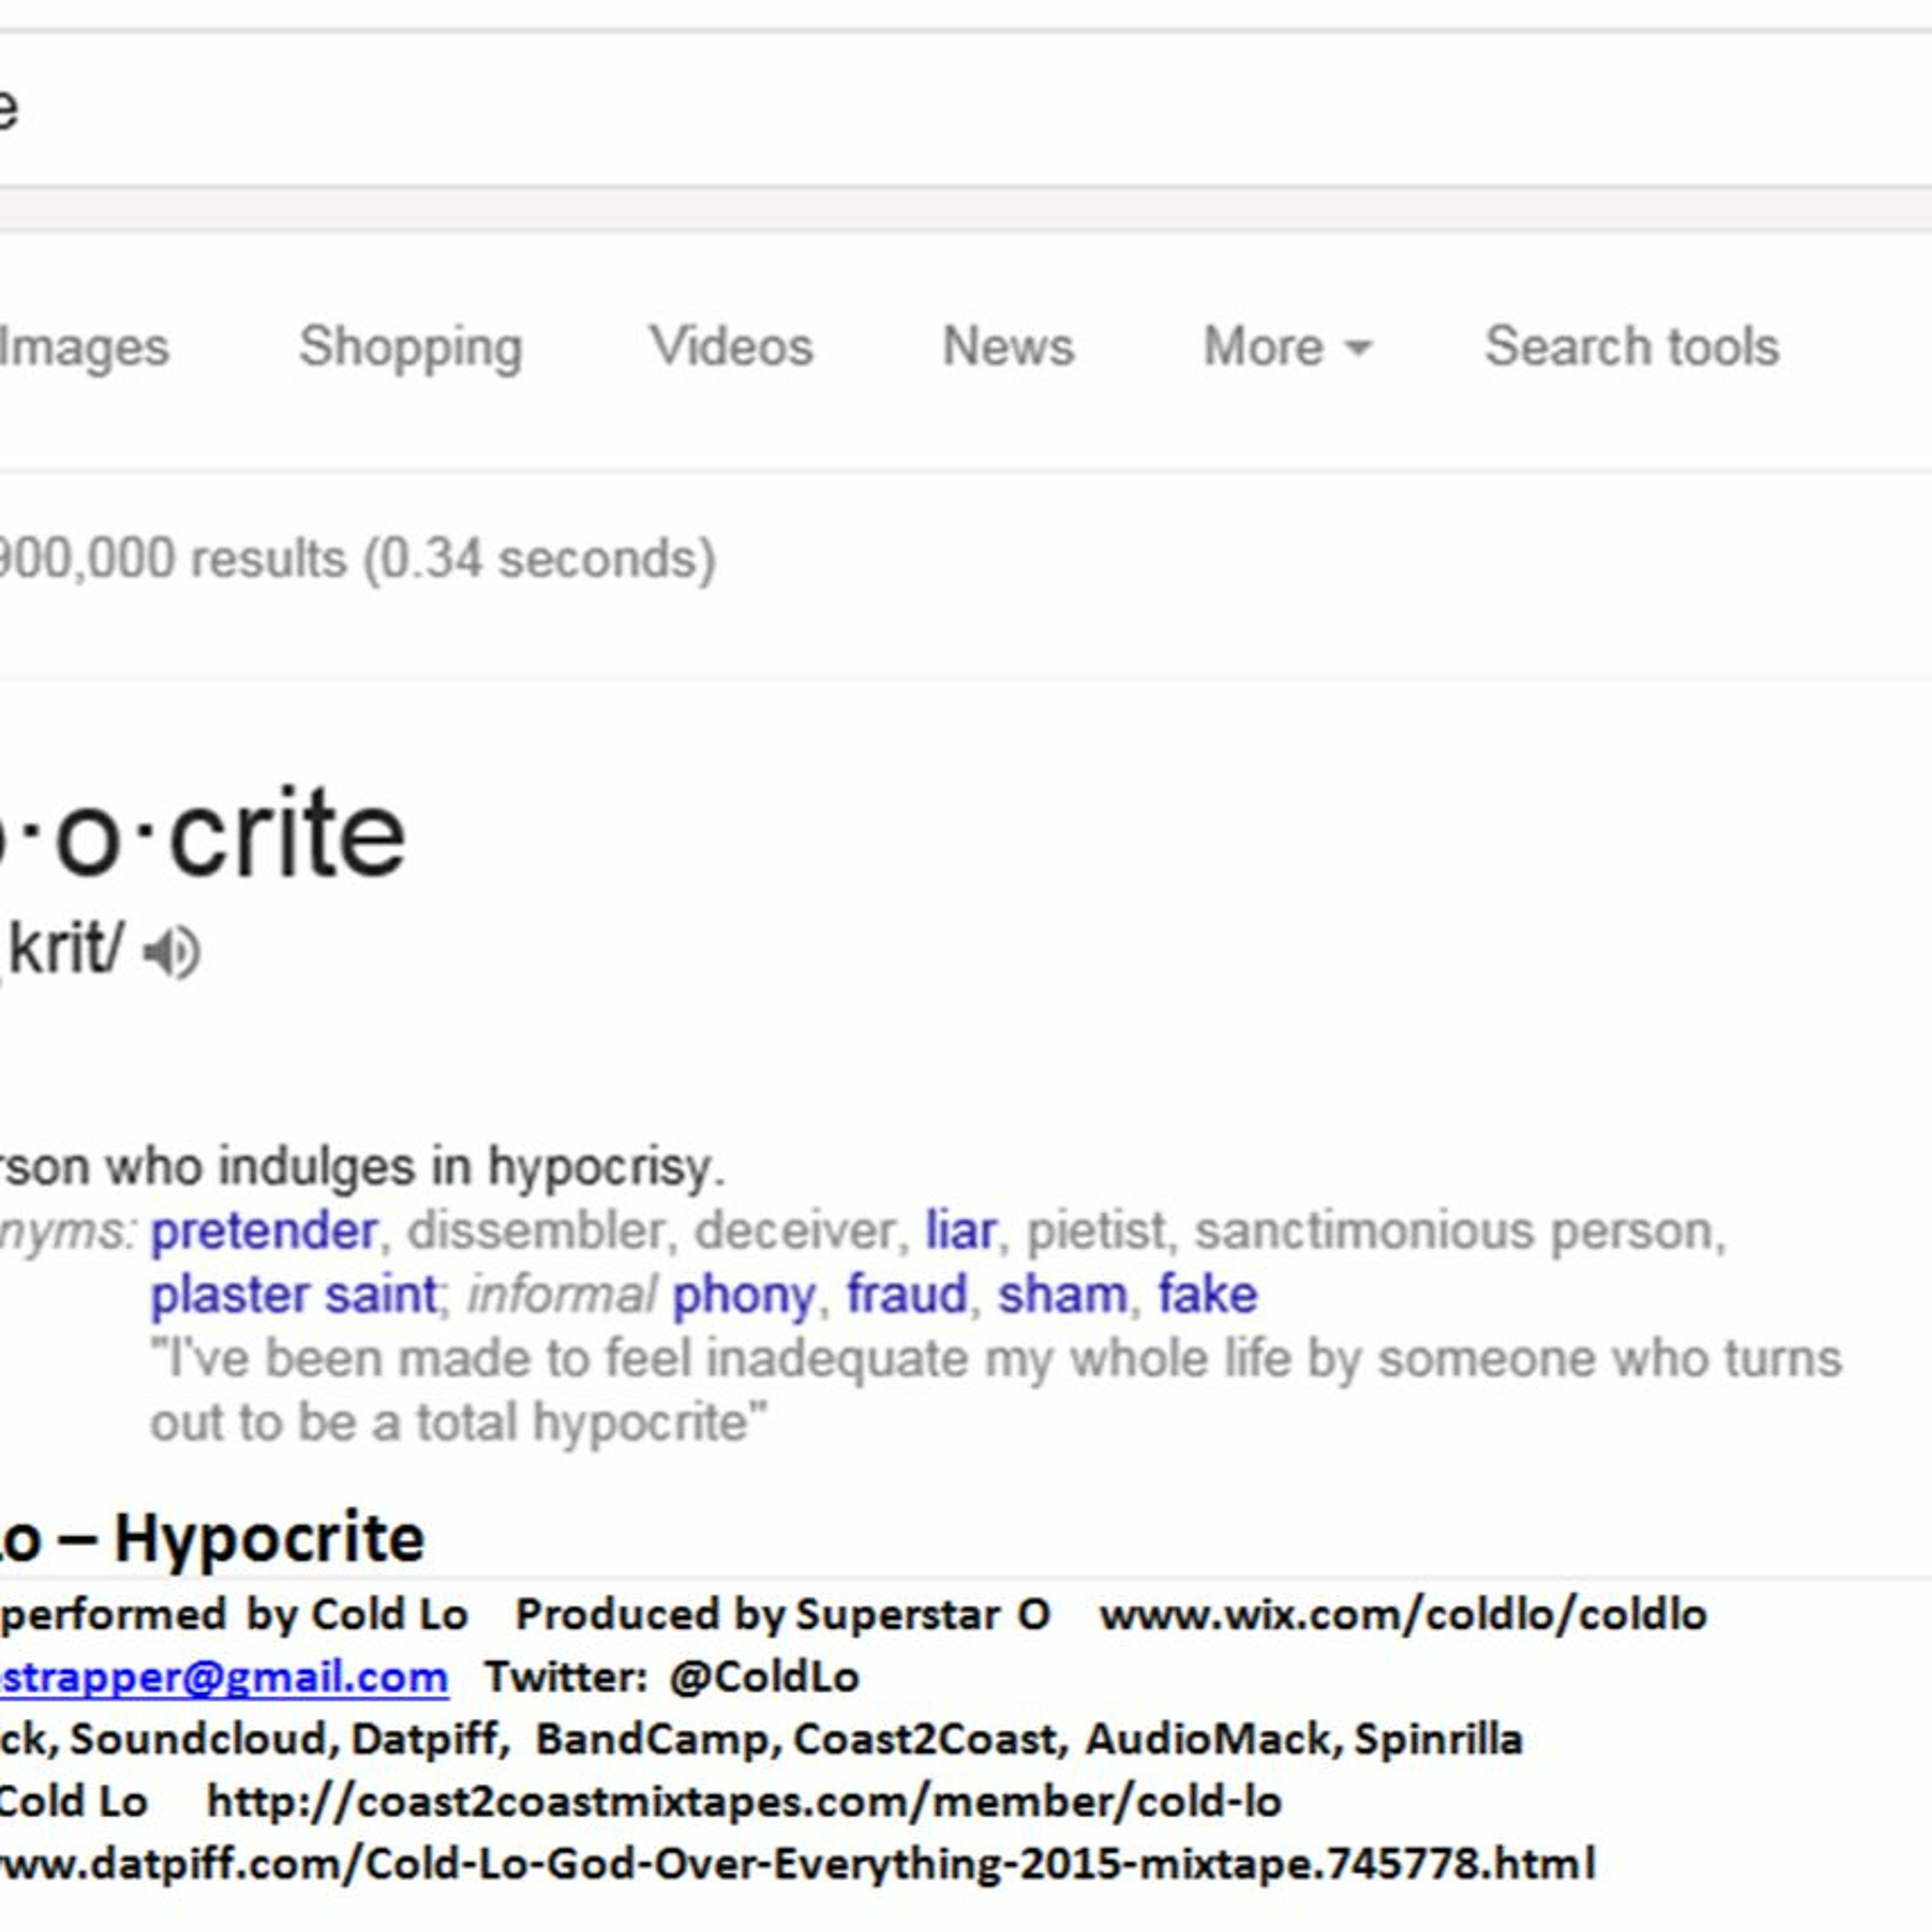Click inside the search query box
Image resolution: width=1932 pixels, height=1932 pixels.
click(966, 108)
